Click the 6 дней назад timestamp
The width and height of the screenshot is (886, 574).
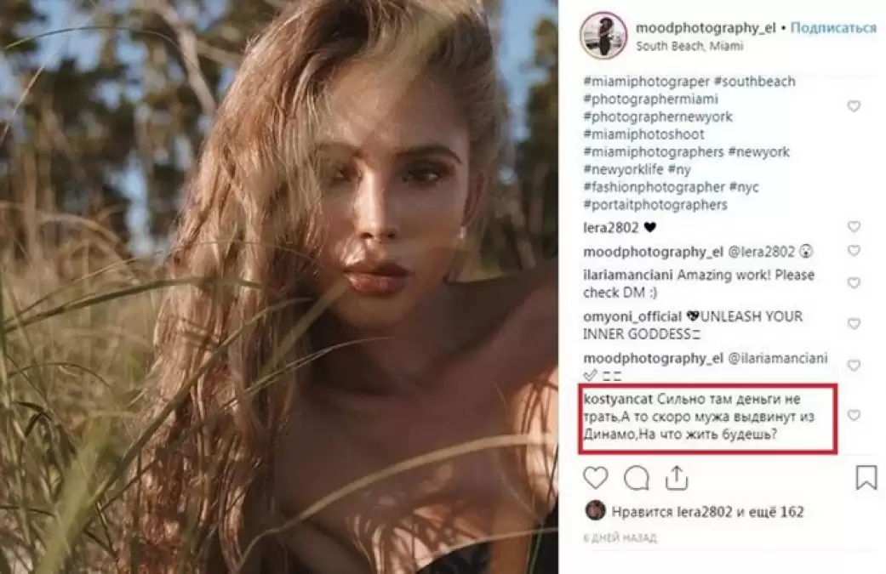point(620,538)
